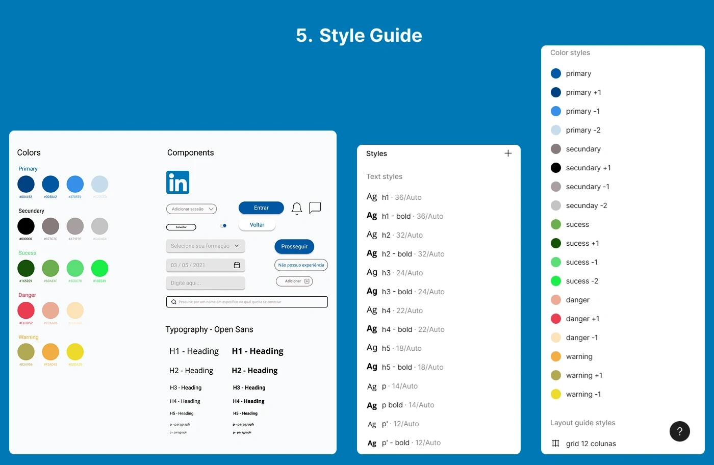
Task: Click the Entrar button
Action: coord(261,208)
